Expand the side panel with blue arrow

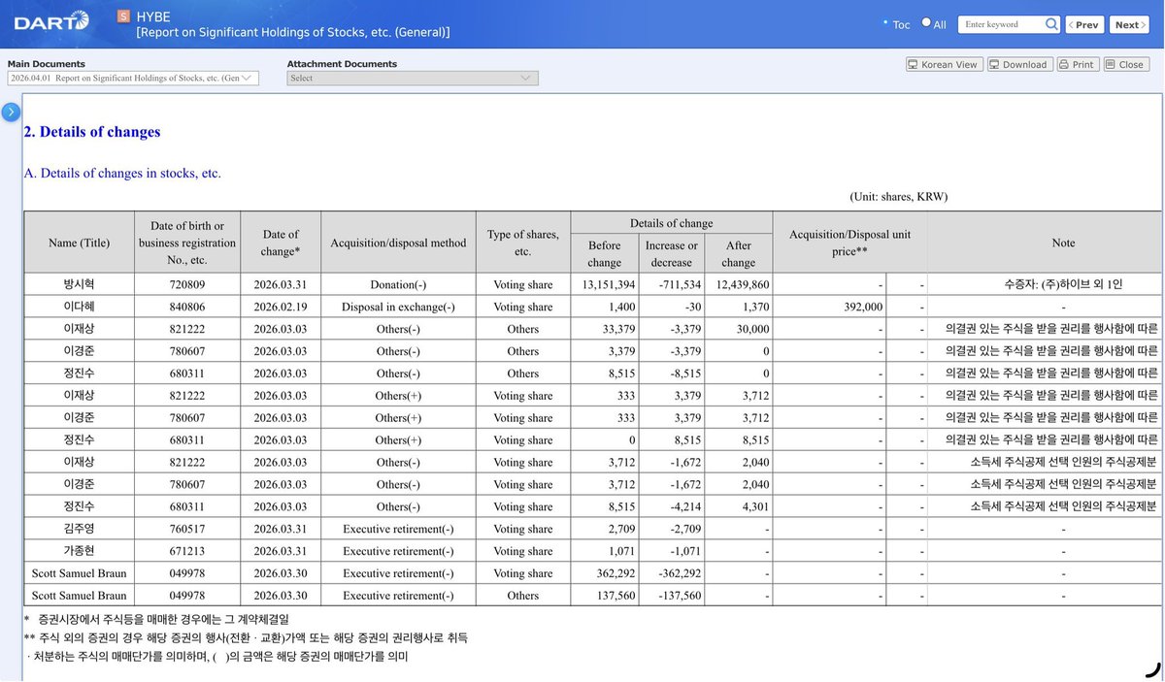click(11, 112)
